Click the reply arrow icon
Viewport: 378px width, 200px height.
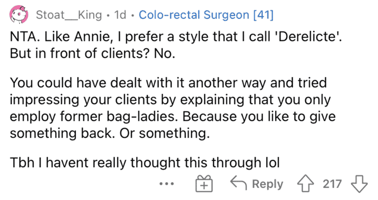coord(239,183)
